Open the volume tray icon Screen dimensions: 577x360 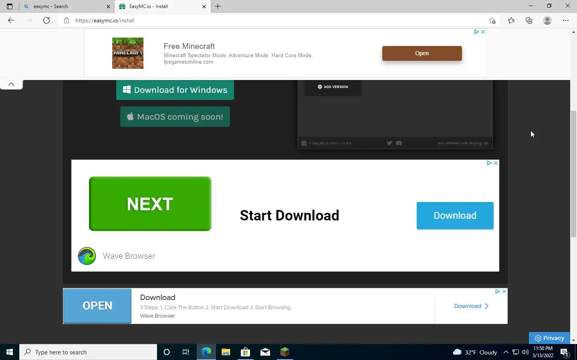point(525,352)
